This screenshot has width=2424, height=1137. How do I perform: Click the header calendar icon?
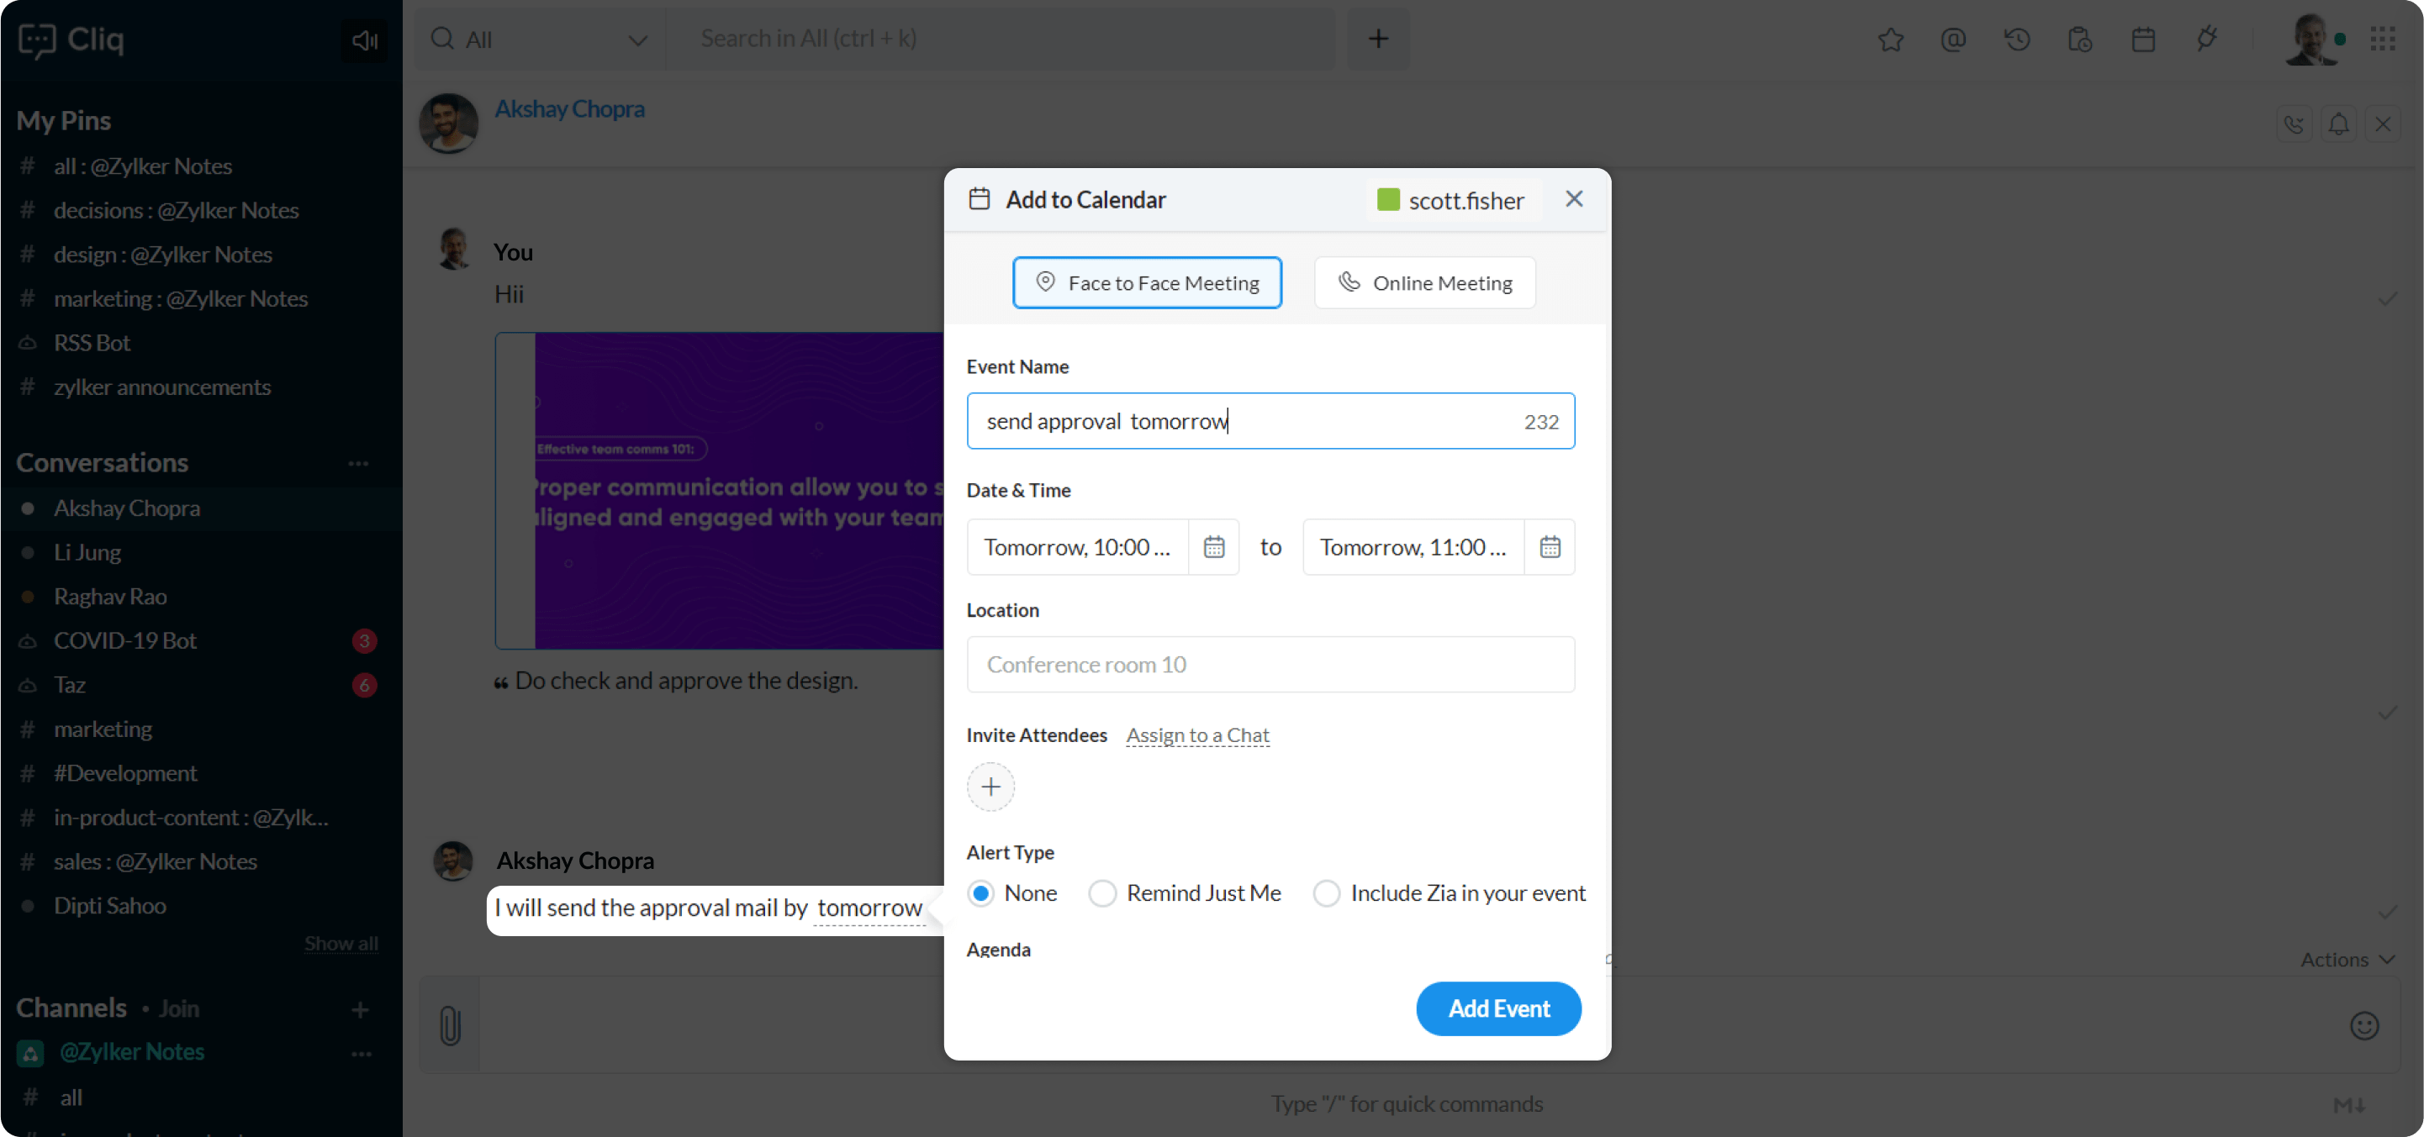click(2143, 39)
